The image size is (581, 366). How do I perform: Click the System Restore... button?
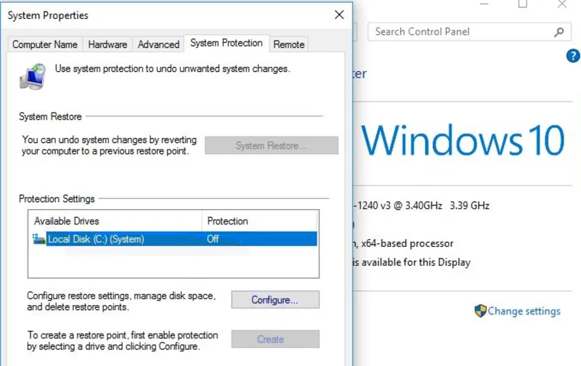pos(271,146)
